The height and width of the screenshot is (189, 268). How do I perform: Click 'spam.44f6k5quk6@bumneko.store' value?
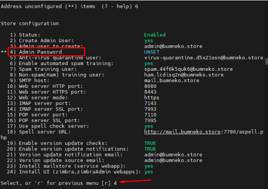click(188, 69)
